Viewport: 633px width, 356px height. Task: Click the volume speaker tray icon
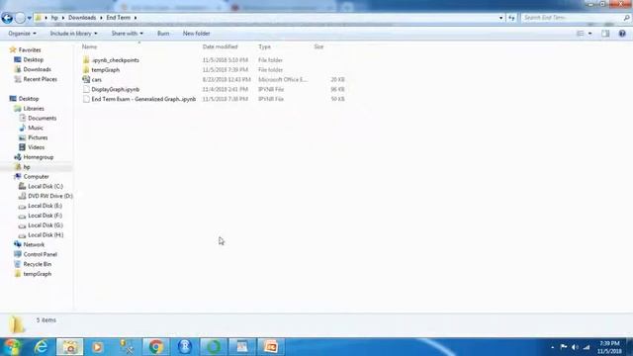point(575,347)
